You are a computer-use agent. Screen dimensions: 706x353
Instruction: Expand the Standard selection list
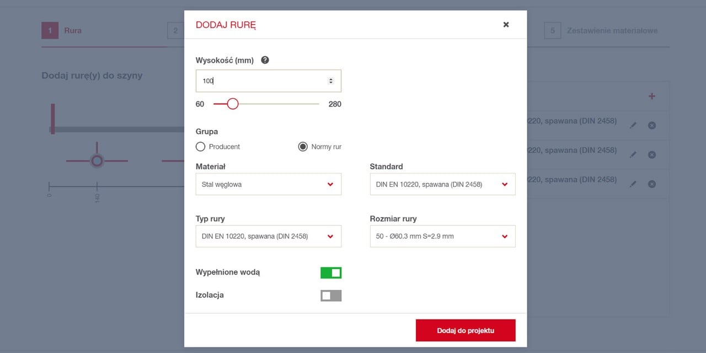point(442,184)
